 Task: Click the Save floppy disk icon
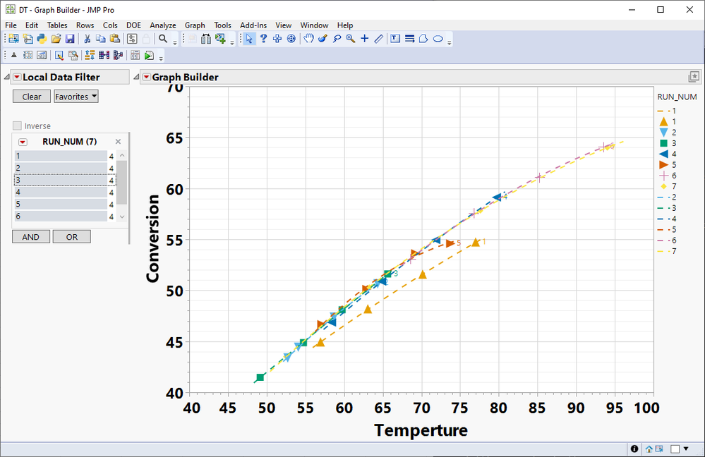point(70,39)
